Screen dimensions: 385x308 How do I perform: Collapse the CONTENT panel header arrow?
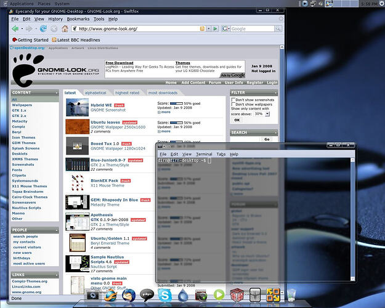pos(57,93)
